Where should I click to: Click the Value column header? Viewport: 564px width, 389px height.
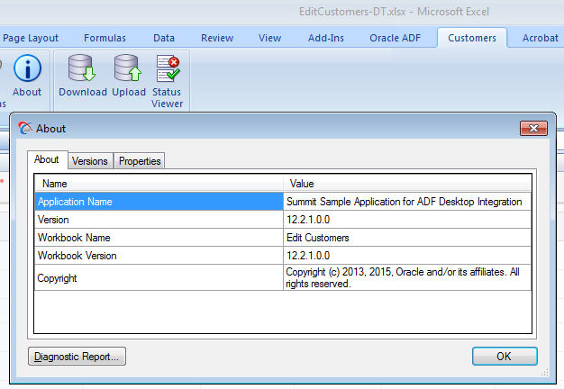point(407,184)
